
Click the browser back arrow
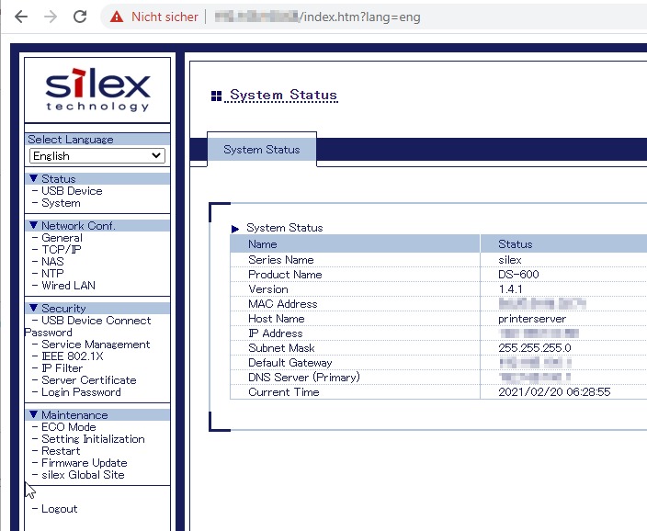(x=21, y=17)
